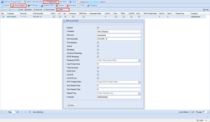This screenshot has width=210, height=122.
Task: Go to the first page
Action: click(x=2, y=112)
